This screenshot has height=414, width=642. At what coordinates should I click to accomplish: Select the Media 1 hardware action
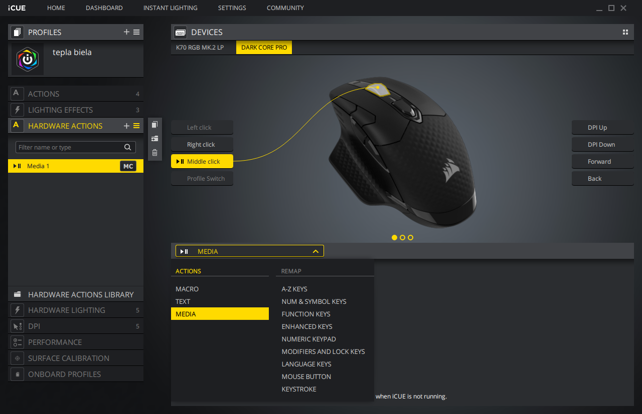pyautogui.click(x=76, y=166)
